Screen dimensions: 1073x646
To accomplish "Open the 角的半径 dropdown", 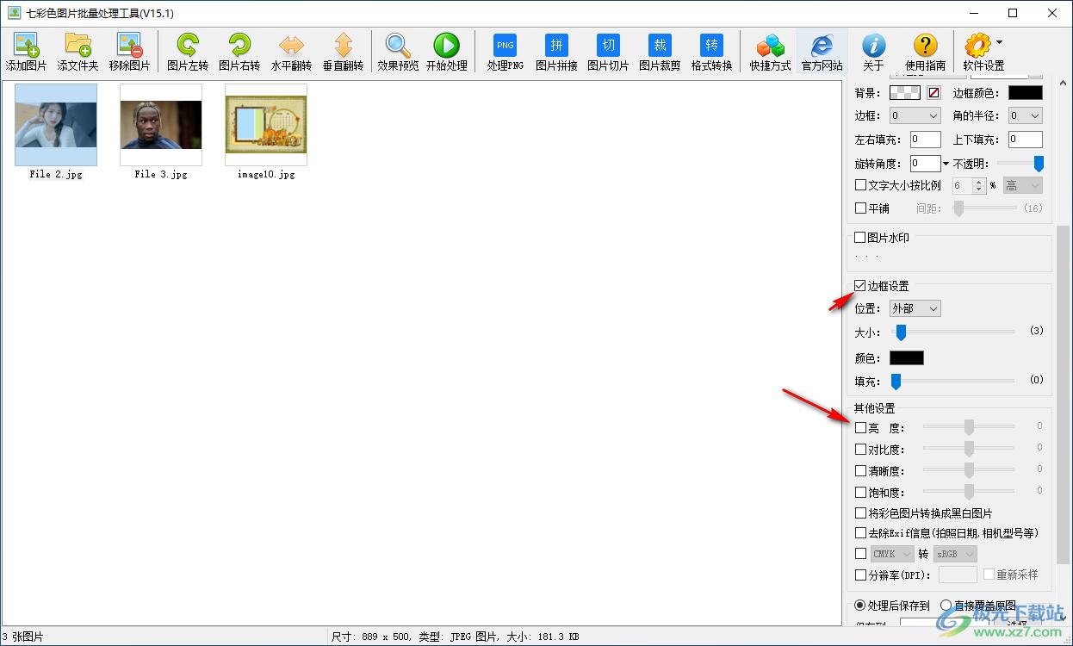I will pyautogui.click(x=1025, y=115).
